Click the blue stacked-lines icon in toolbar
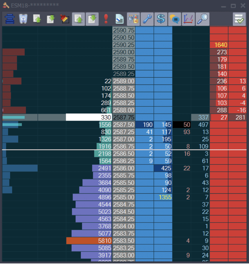Viewport: 249px width, 264px height. [x=10, y=19]
